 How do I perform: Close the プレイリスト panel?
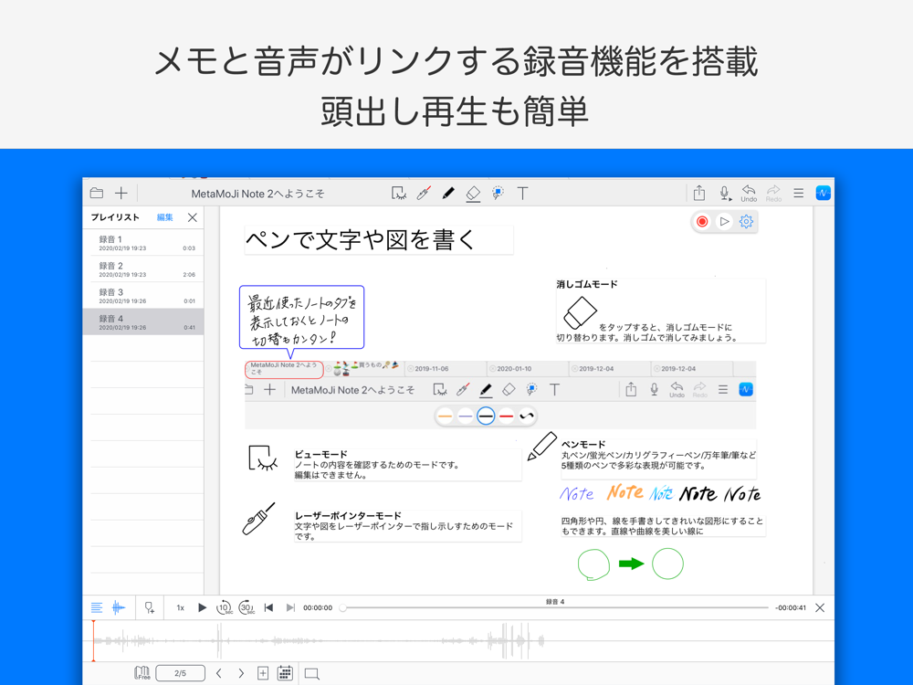tap(192, 217)
